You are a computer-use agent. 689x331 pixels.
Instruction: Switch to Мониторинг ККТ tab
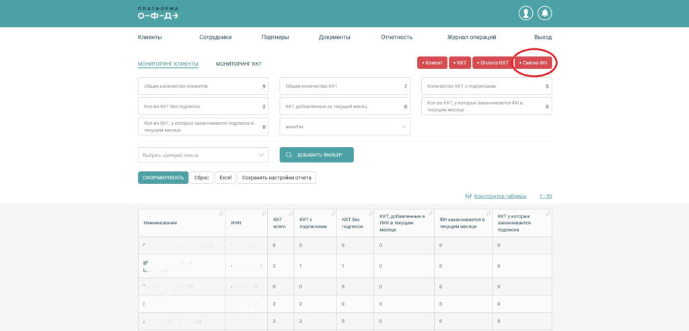[x=239, y=64]
